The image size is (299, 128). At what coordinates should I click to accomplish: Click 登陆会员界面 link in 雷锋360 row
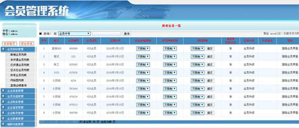tap(290, 48)
